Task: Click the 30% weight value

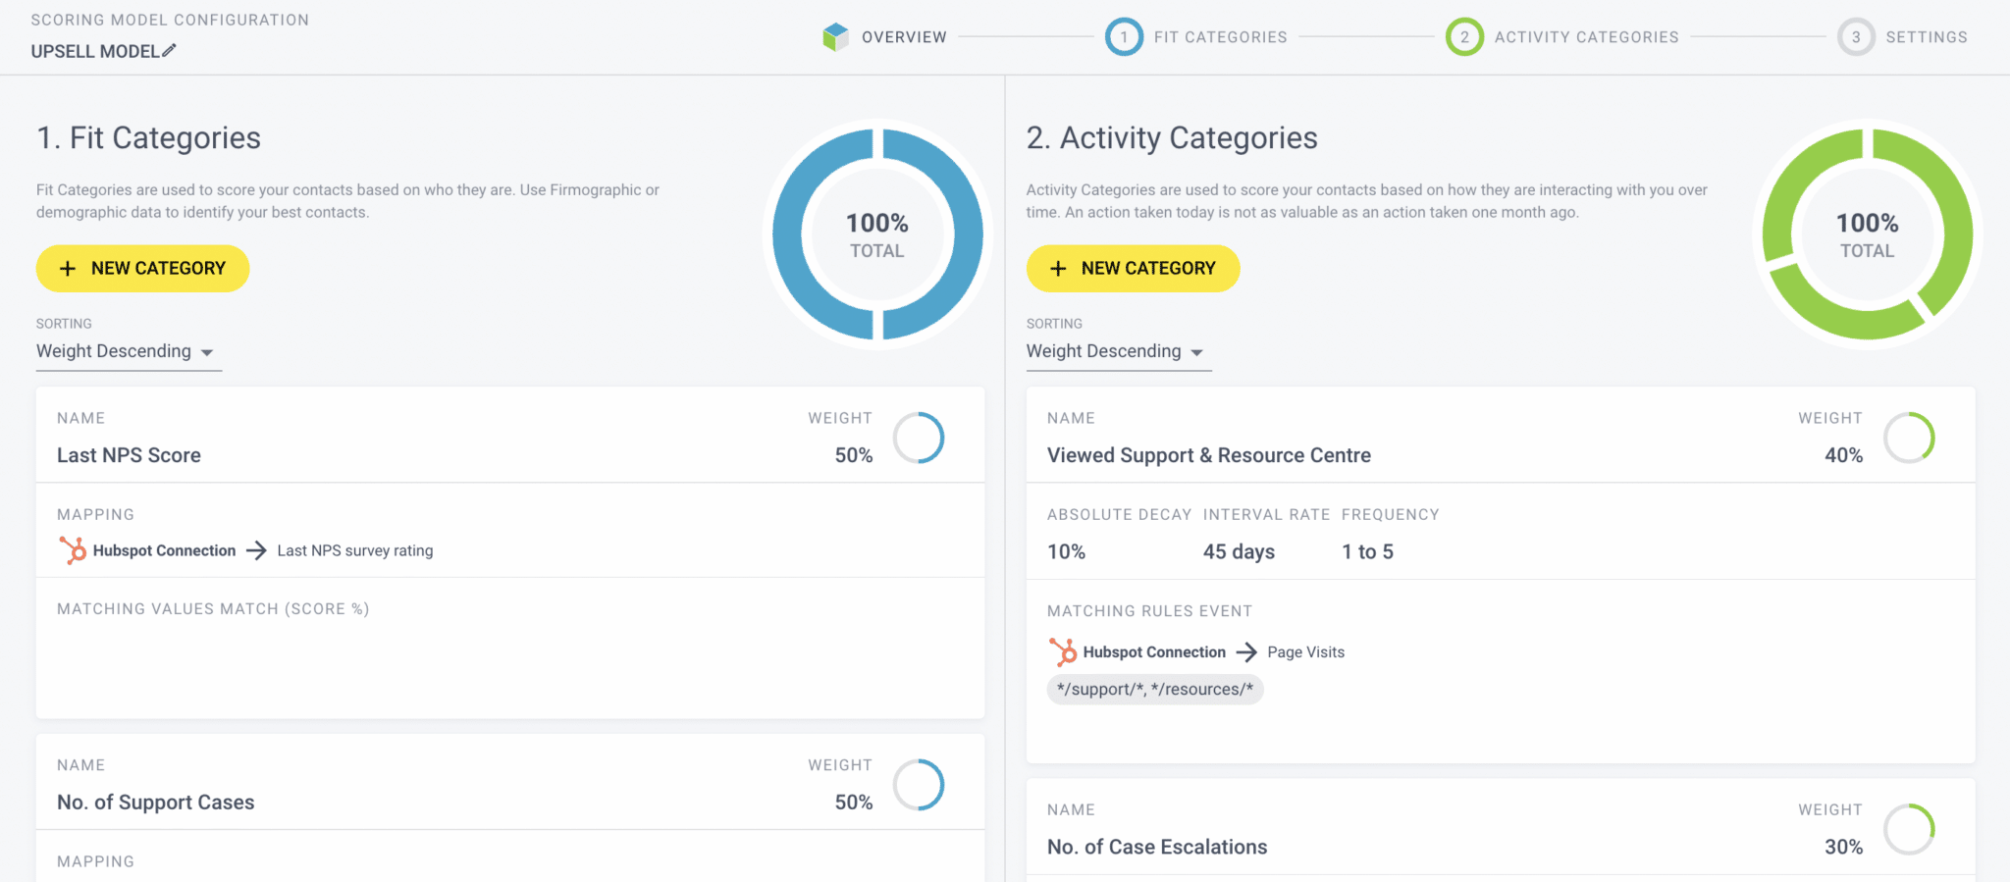Action: (x=1844, y=847)
